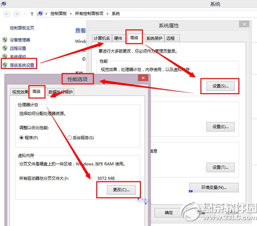Switch to 硬件 tab in 系统属性
Screen dimensions: 257x226
point(118,39)
